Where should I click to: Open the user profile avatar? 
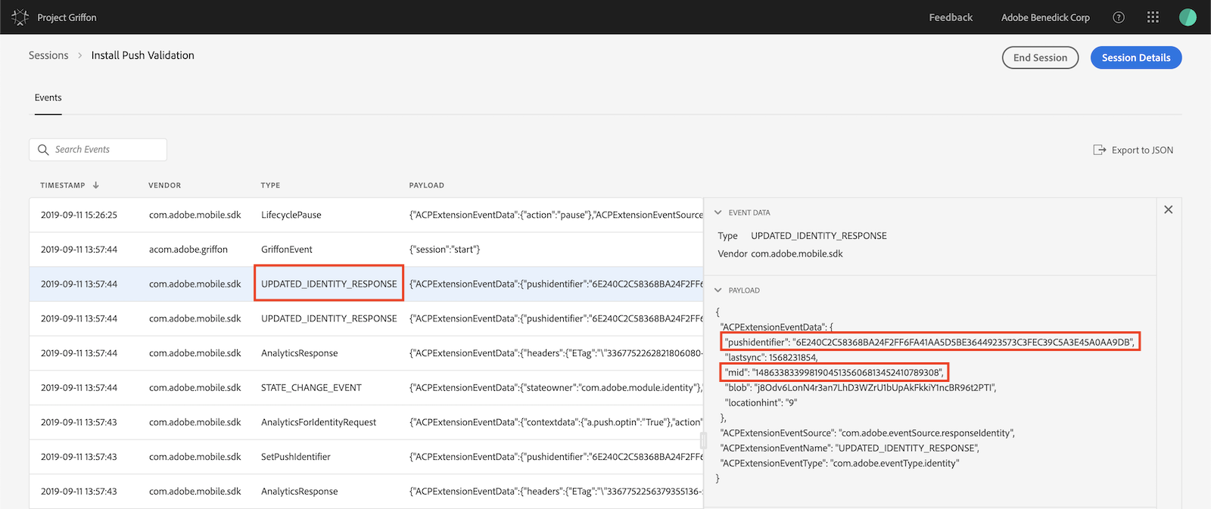[1188, 17]
